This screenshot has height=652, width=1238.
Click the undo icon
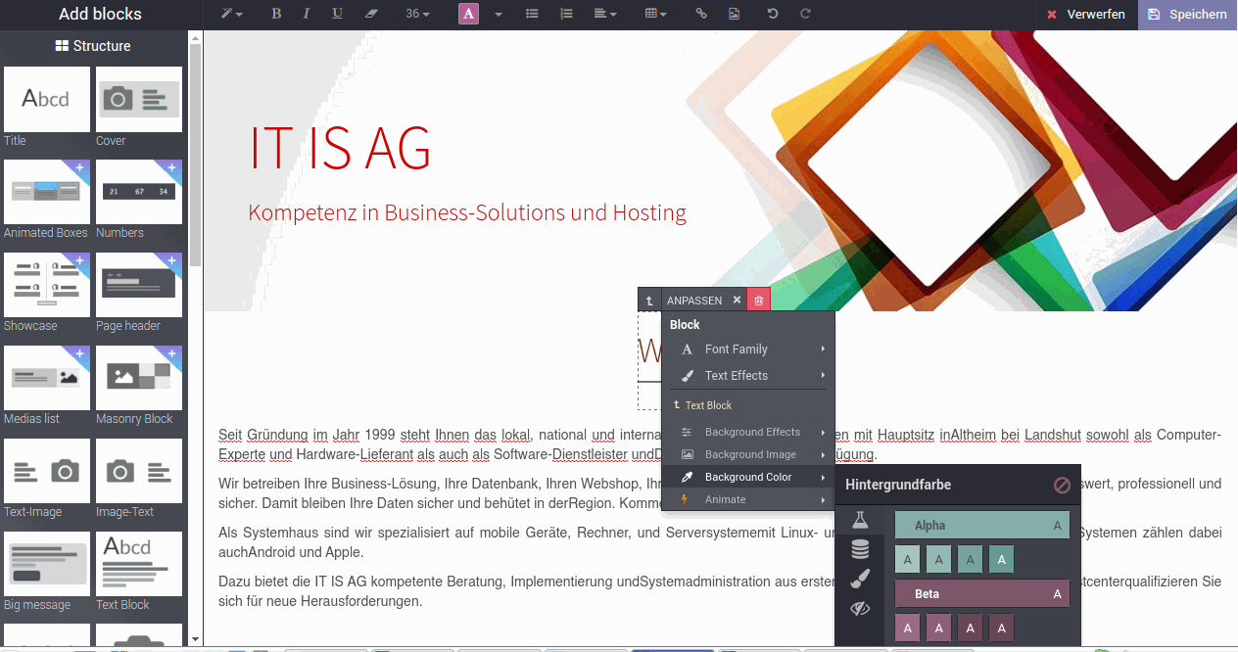tap(773, 14)
